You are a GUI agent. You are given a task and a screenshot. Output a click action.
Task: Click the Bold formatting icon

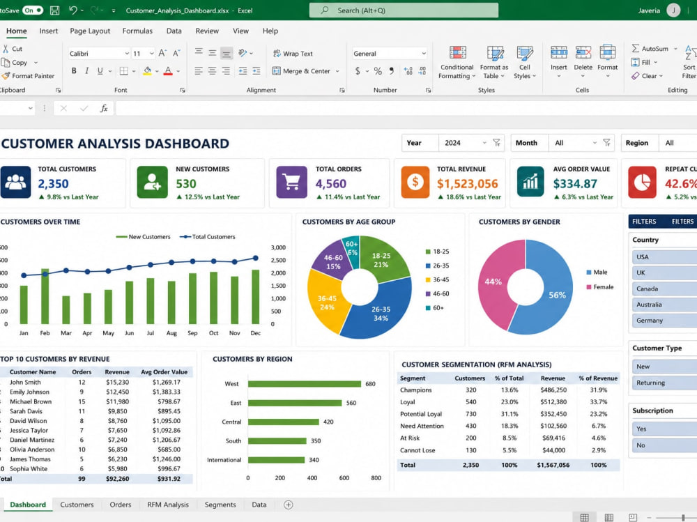[74, 70]
